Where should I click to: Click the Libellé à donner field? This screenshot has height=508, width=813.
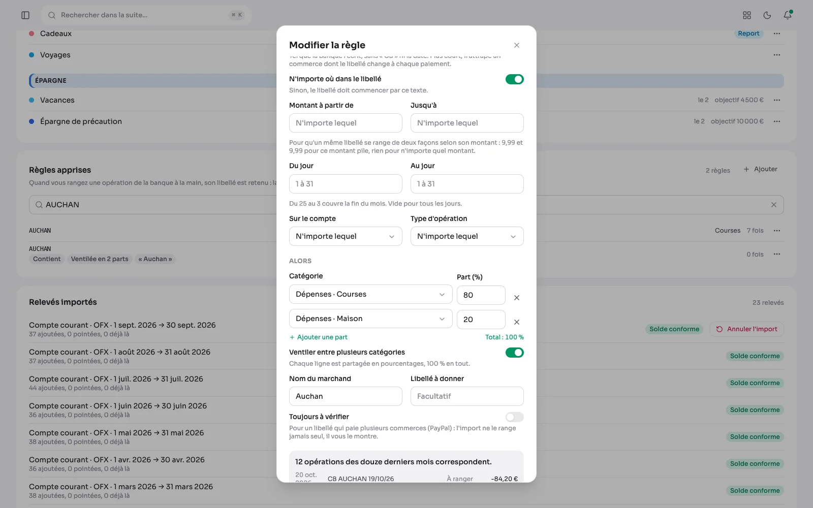pos(467,396)
